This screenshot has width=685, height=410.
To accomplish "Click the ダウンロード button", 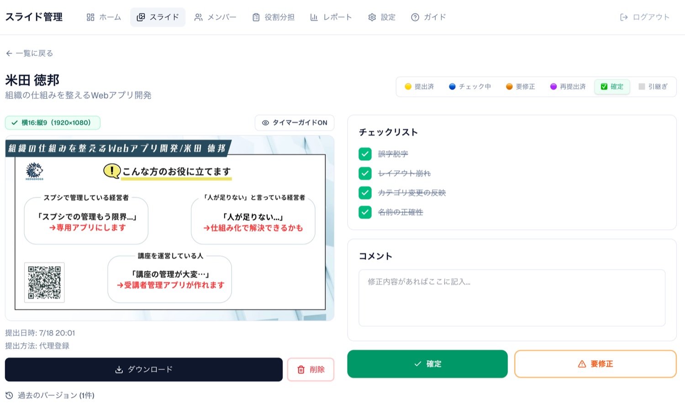I will point(144,369).
